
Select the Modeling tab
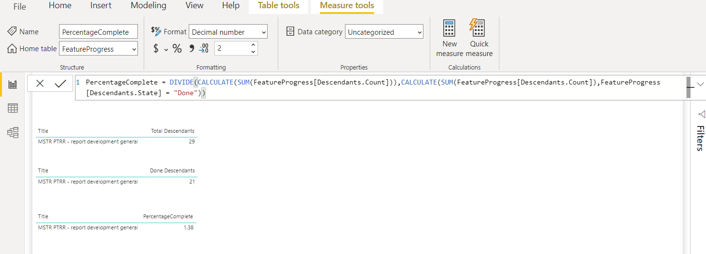pyautogui.click(x=149, y=6)
